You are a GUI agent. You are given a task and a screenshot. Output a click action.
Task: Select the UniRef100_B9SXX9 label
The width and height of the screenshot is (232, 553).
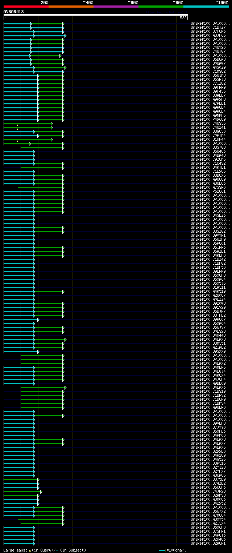[x=208, y=351]
